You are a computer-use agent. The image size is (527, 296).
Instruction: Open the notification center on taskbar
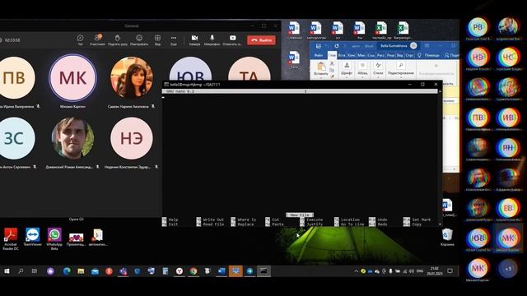[450, 271]
